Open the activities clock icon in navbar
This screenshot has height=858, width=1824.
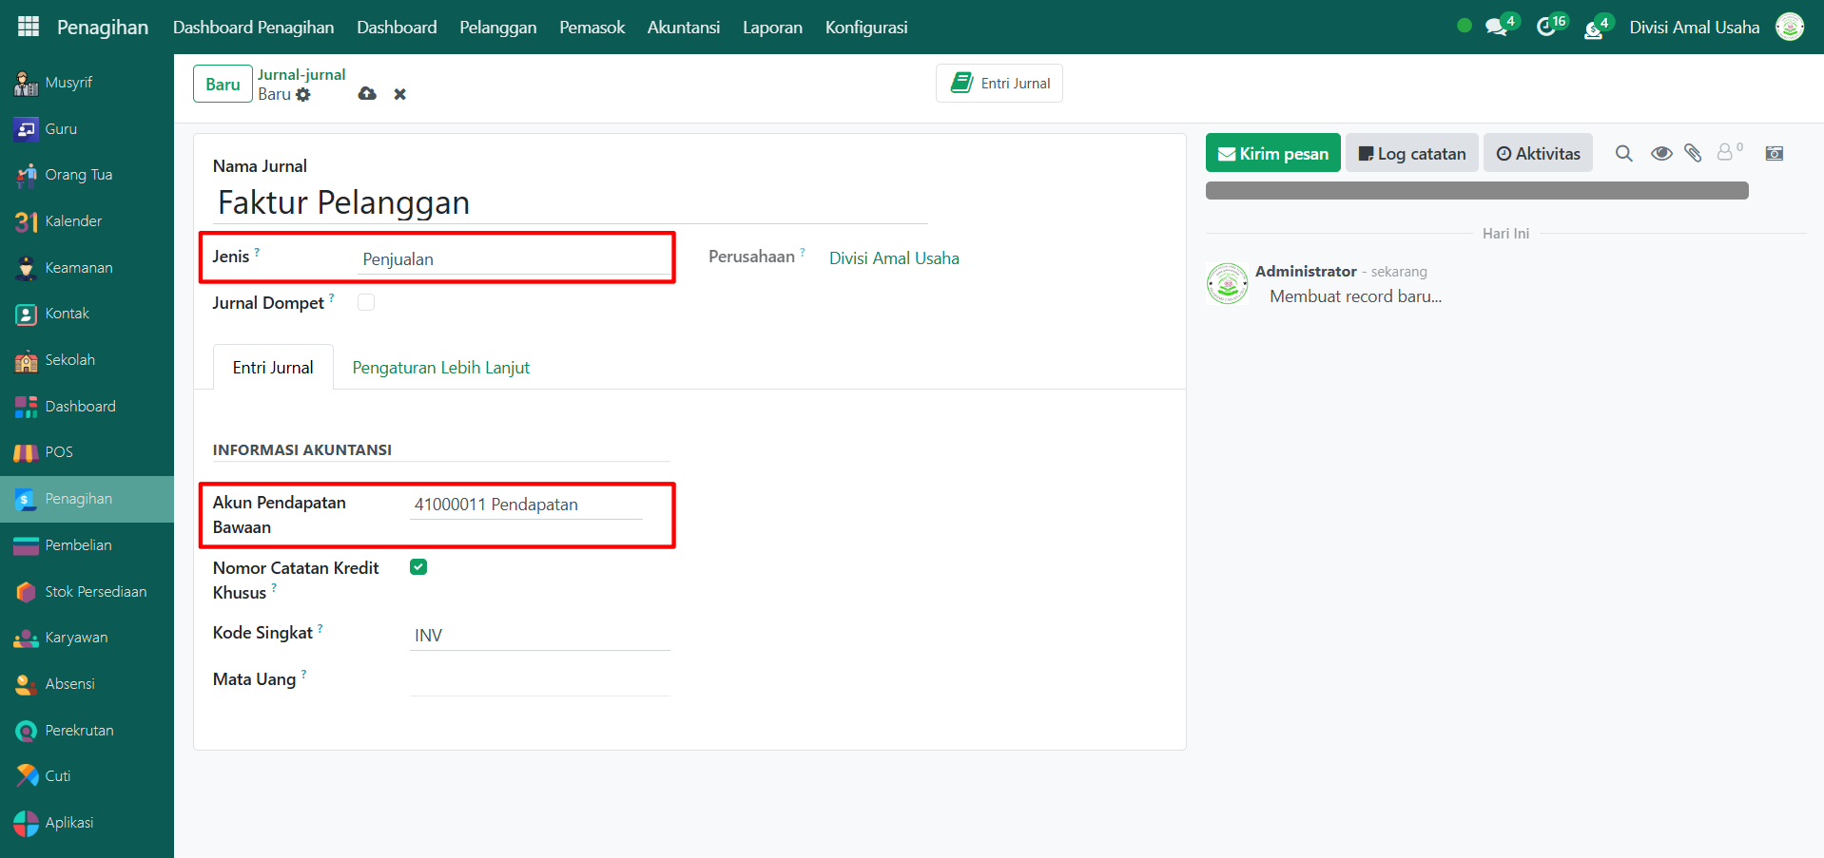(1546, 27)
